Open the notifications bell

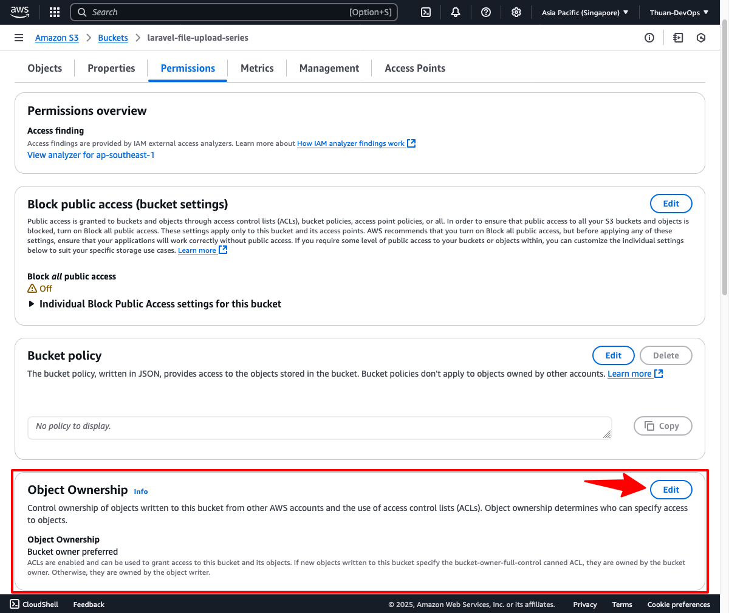pos(456,12)
